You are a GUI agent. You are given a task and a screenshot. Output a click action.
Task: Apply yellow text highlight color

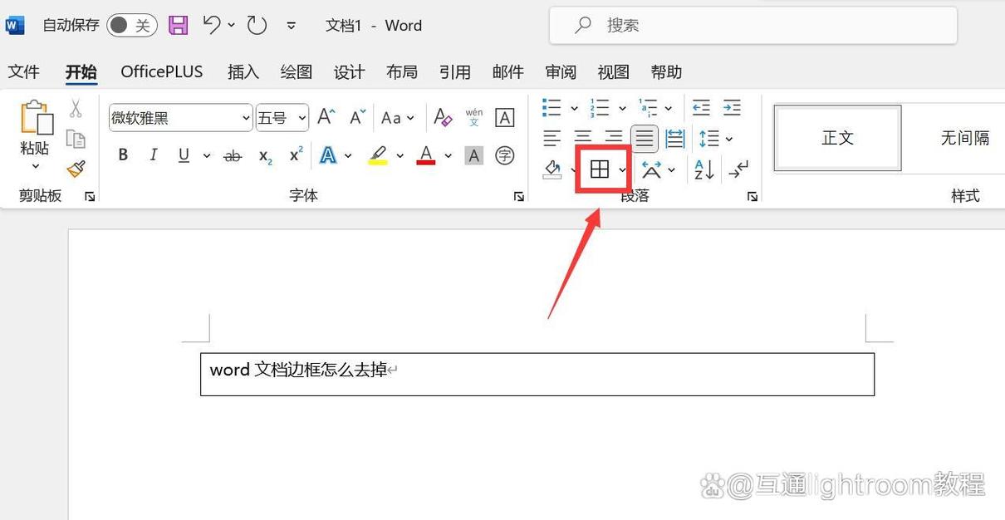point(378,155)
